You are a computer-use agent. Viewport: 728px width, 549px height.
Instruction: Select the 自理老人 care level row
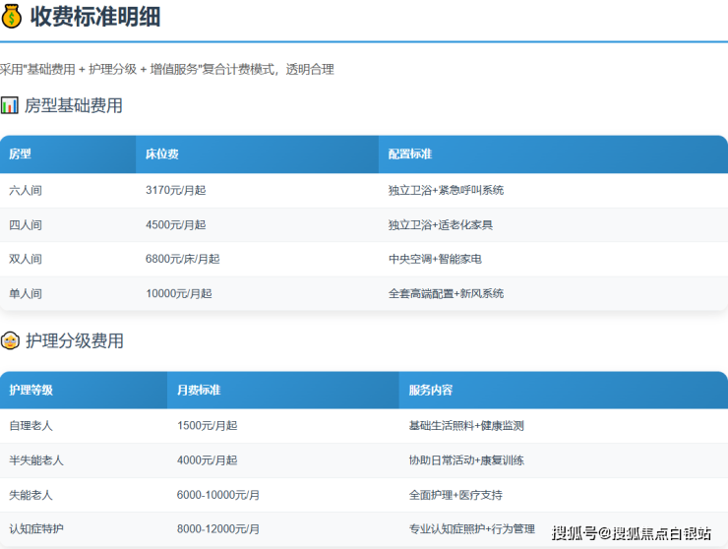point(31,426)
